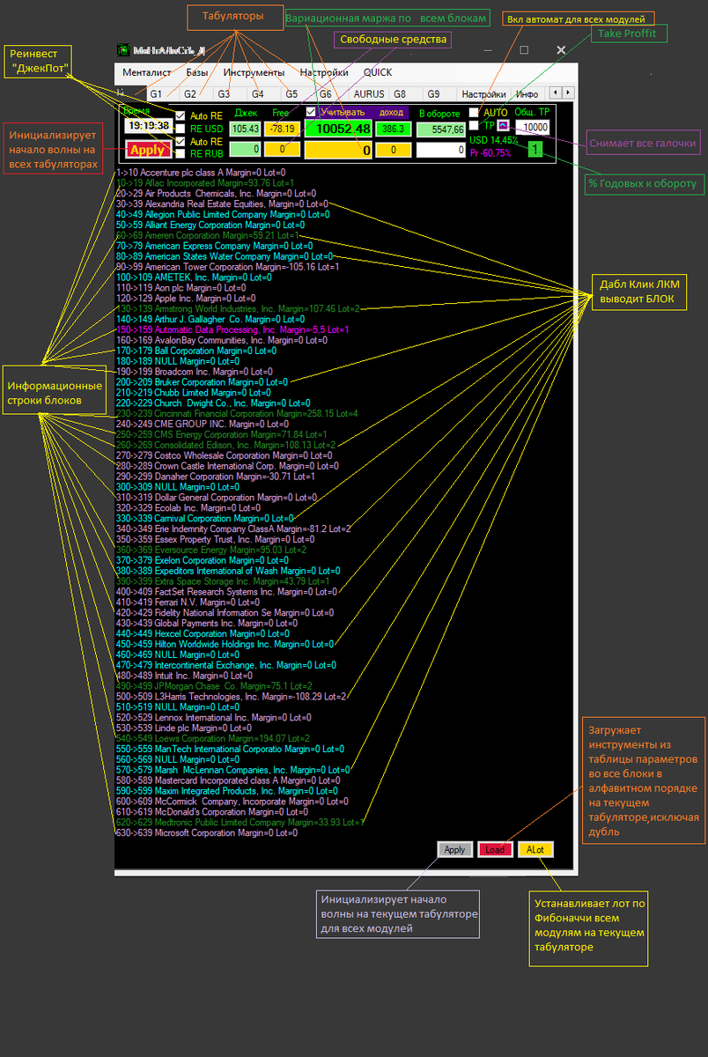Image resolution: width=708 pixels, height=1057 pixels.
Task: Click the green app icon in the title bar
Action: tap(122, 50)
